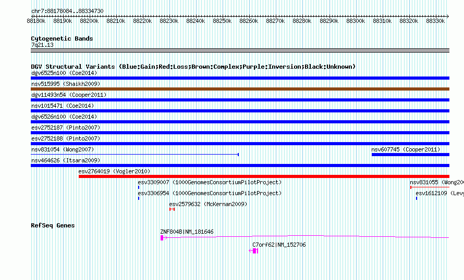464x280 pixels.
Task: Click the 88310k ruler tick label
Action: click(x=382, y=21)
